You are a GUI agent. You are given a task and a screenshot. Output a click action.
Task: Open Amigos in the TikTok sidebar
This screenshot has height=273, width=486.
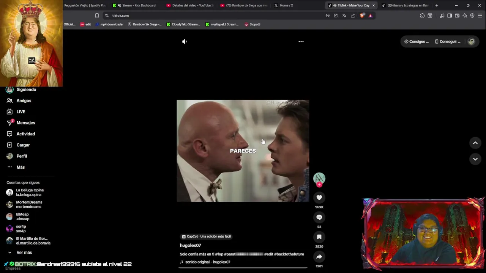pos(19,101)
